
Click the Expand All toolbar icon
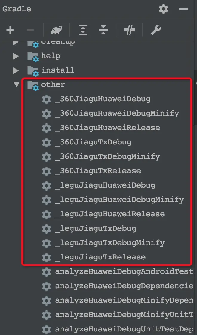click(x=83, y=30)
